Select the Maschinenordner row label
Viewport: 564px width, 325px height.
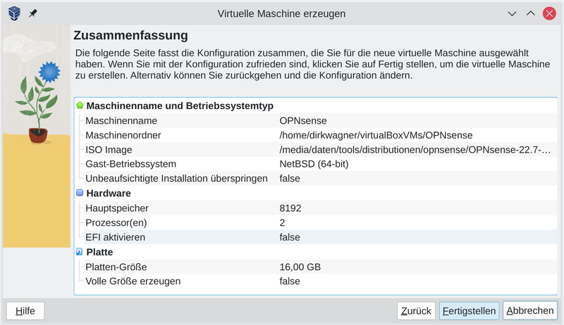point(123,135)
